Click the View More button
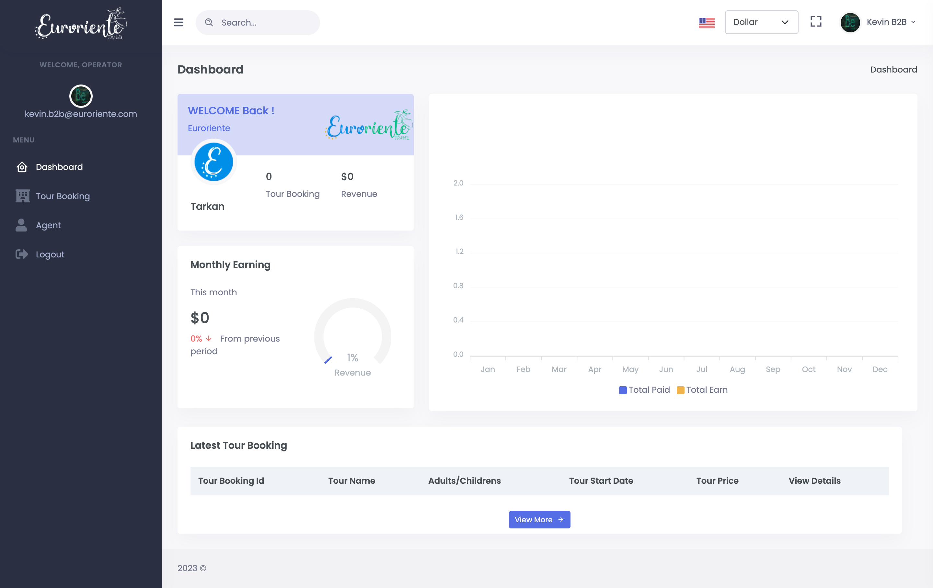This screenshot has height=588, width=933. pos(539,519)
